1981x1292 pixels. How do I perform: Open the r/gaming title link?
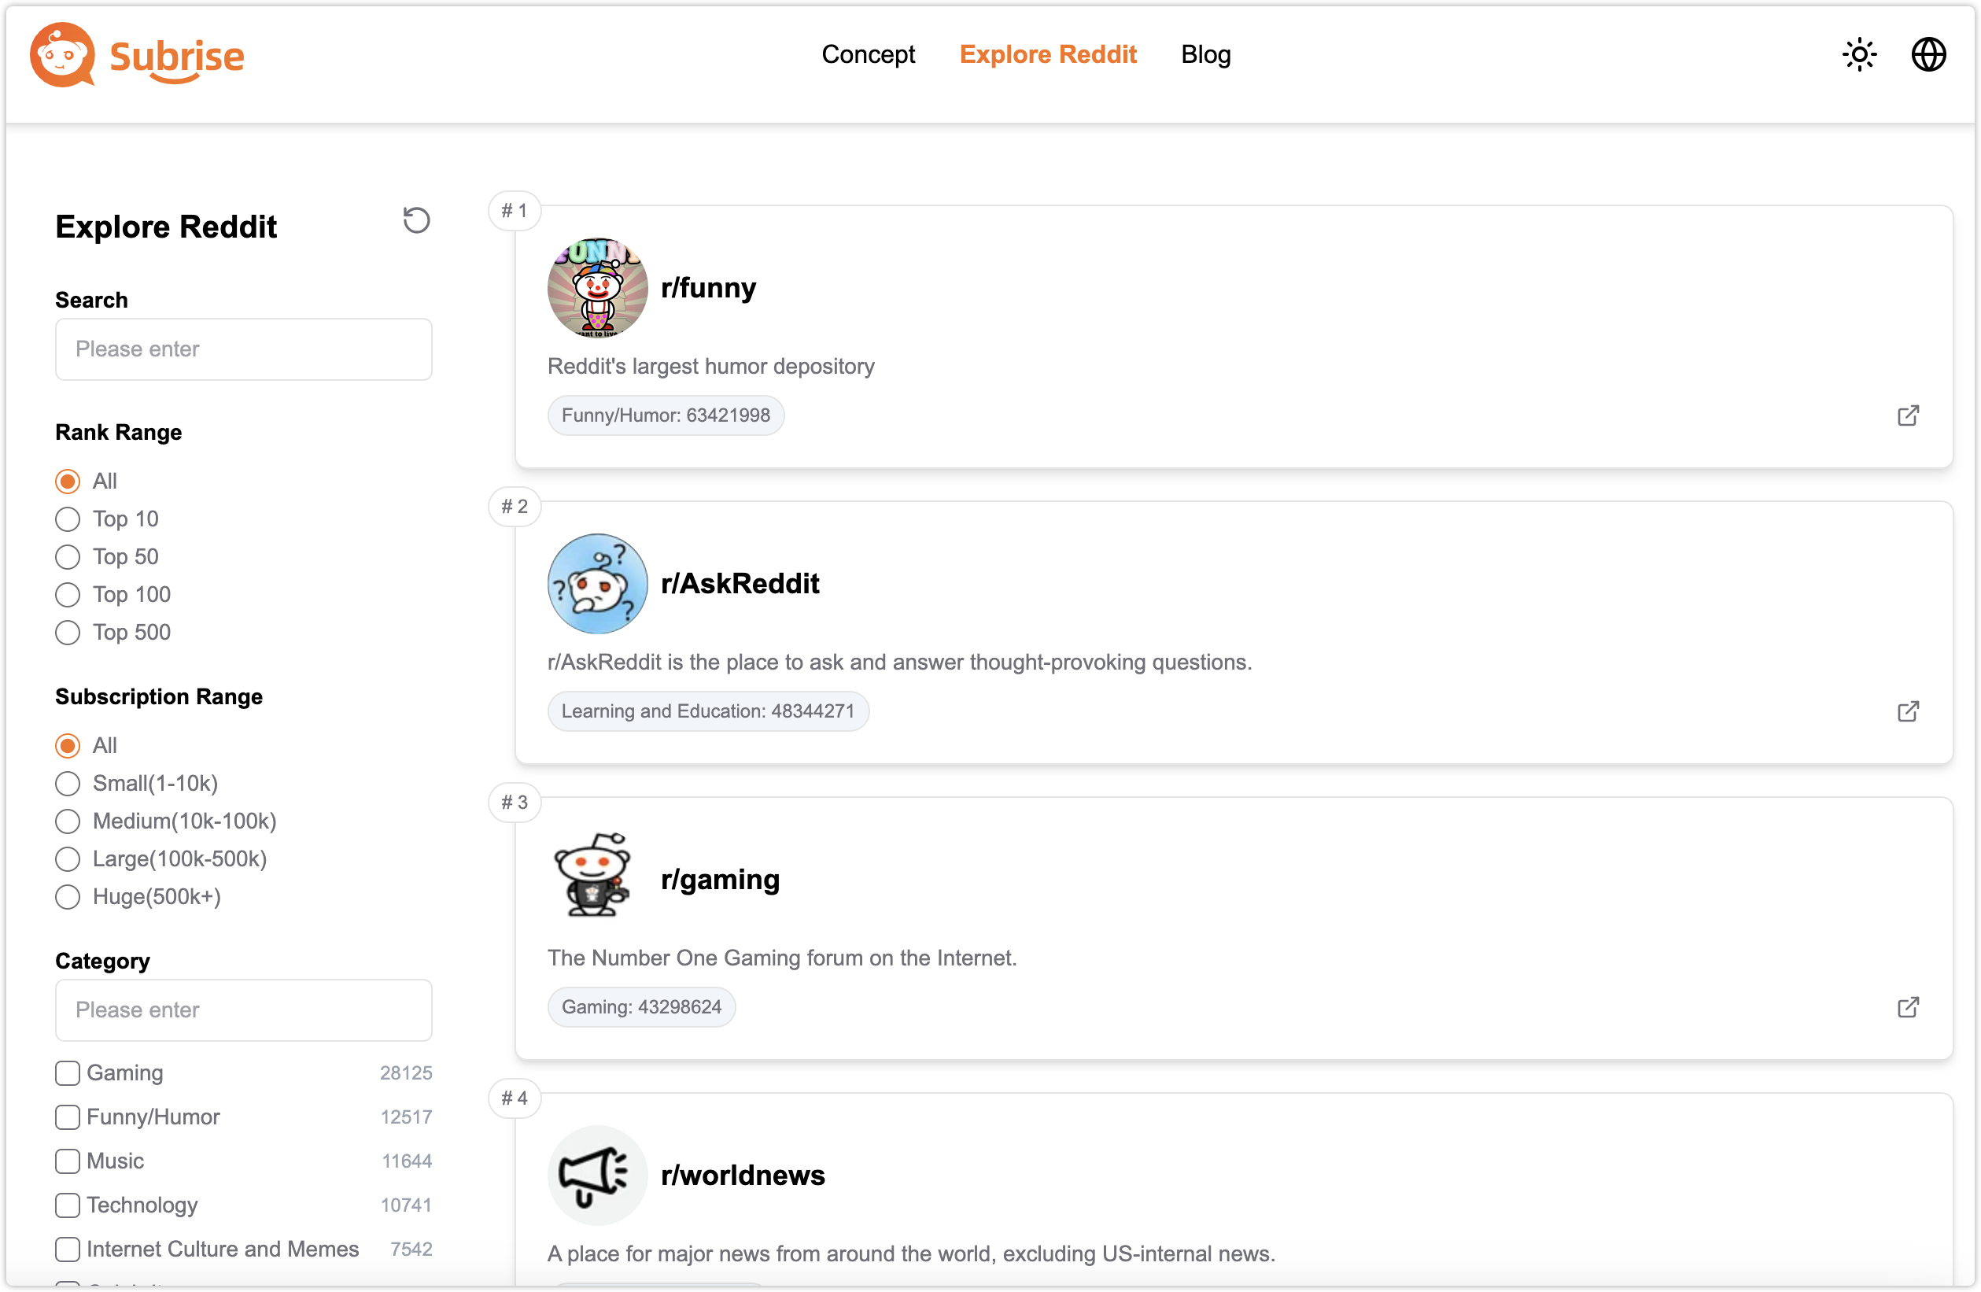720,879
